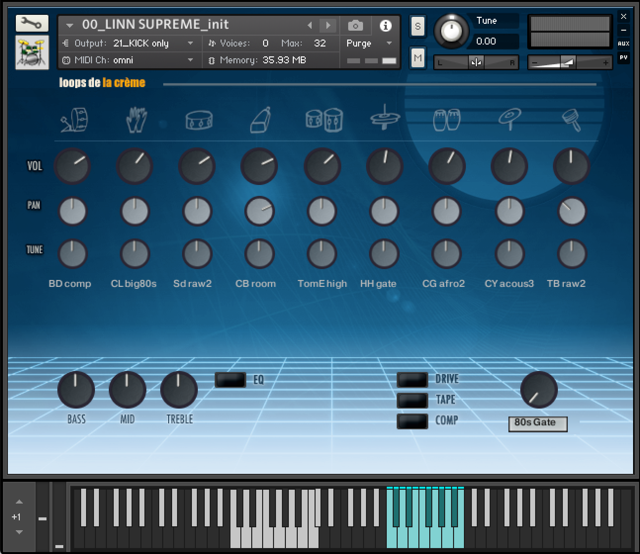Click the camera snapshot icon
640x554 pixels.
pyautogui.click(x=355, y=25)
